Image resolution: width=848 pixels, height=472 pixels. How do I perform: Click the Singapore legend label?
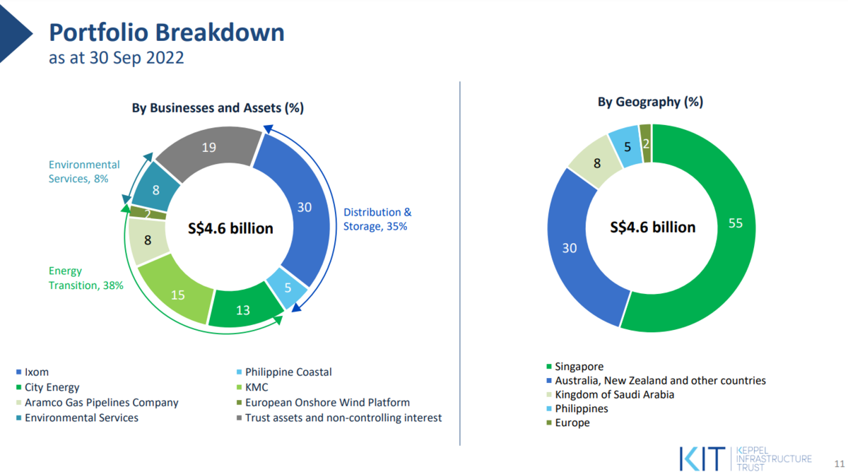tap(579, 367)
